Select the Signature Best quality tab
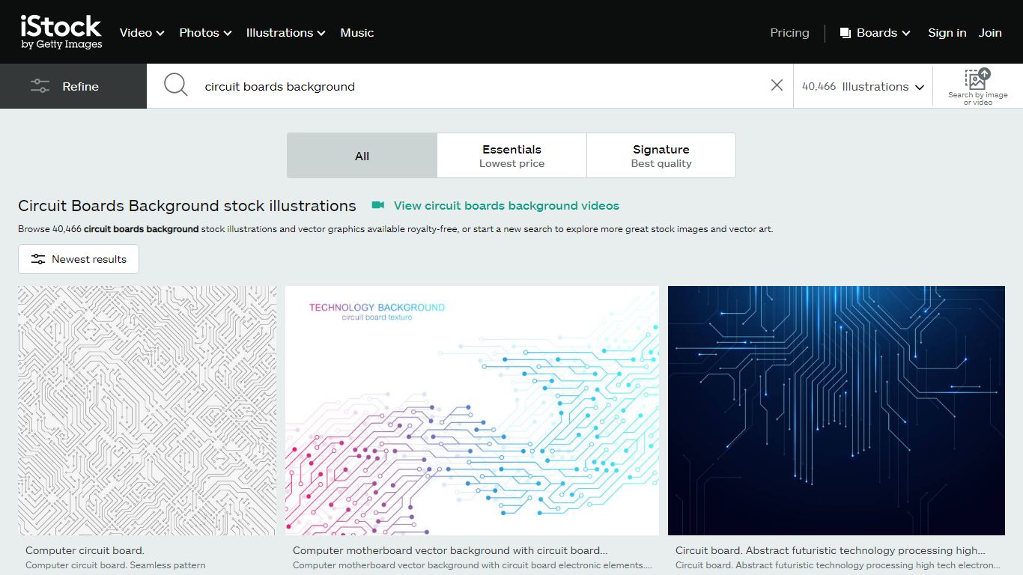The image size is (1023, 575). click(x=661, y=156)
